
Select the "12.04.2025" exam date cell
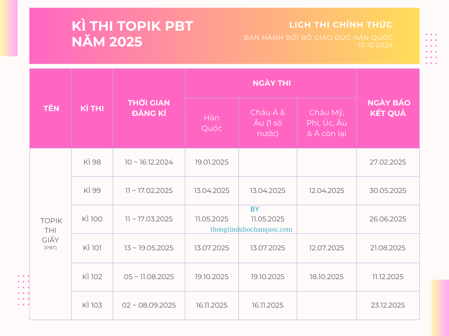327,191
